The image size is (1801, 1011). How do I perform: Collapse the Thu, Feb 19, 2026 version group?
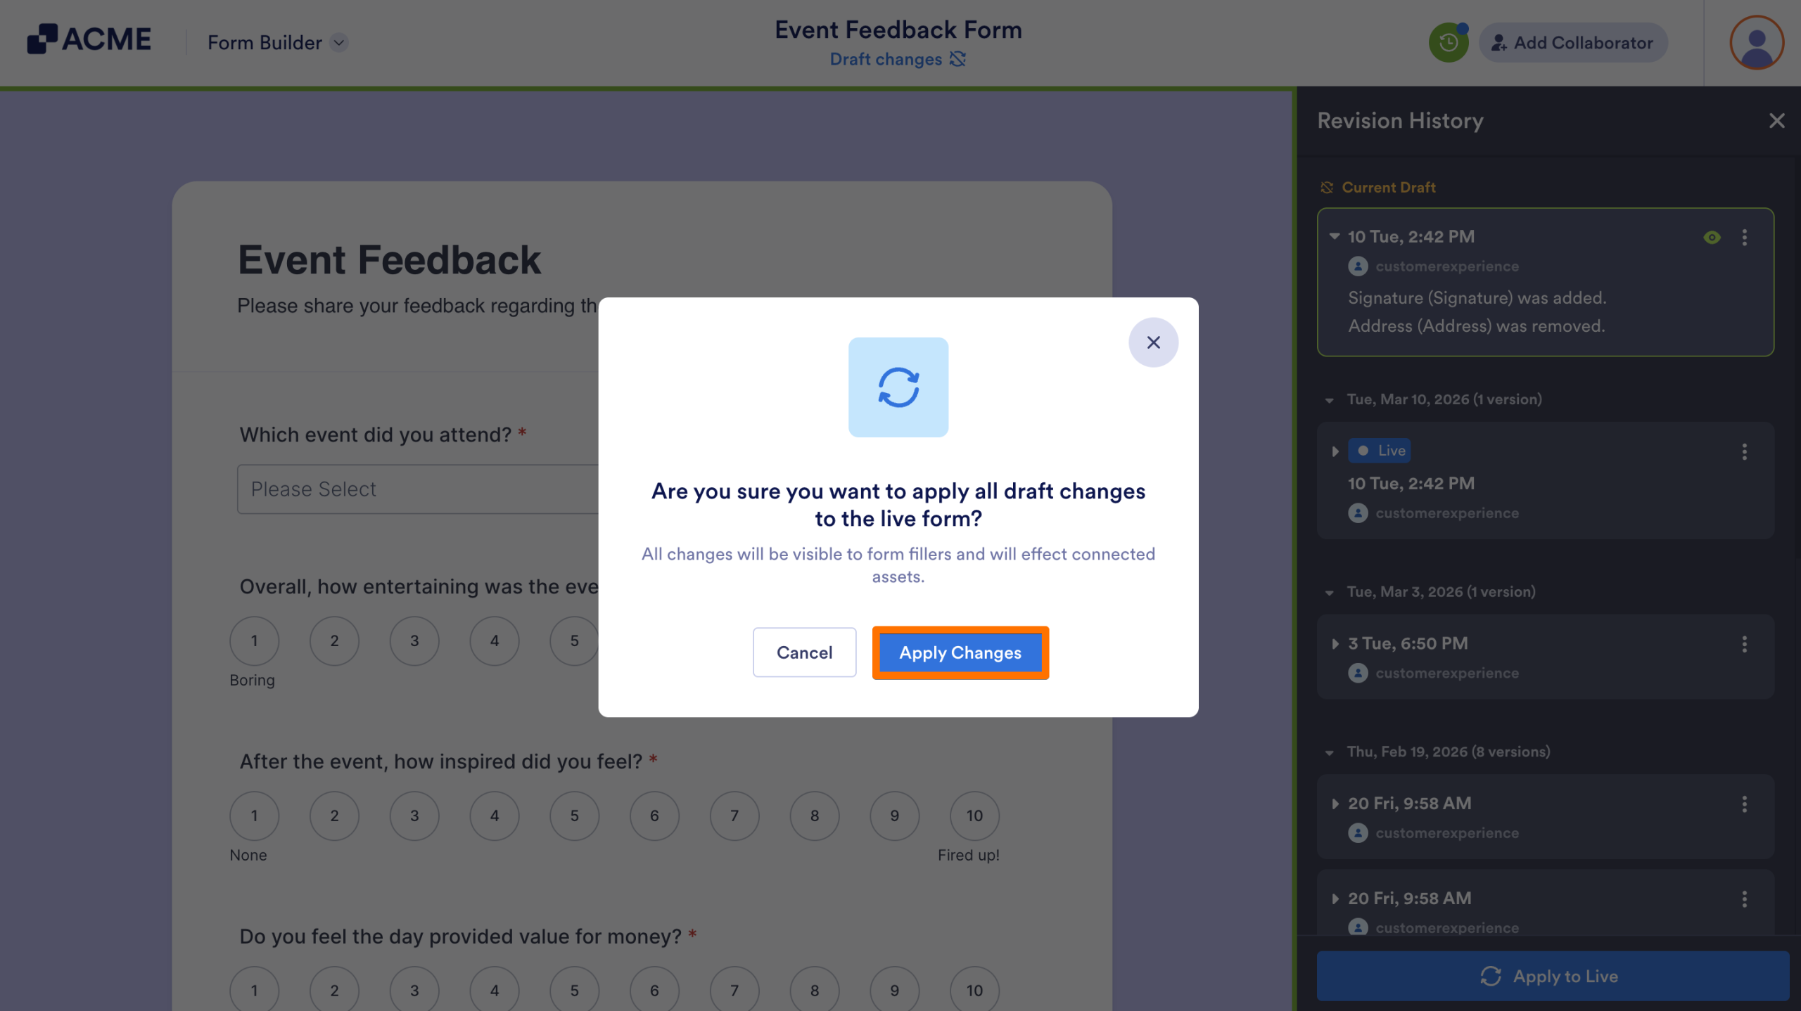tap(1328, 752)
